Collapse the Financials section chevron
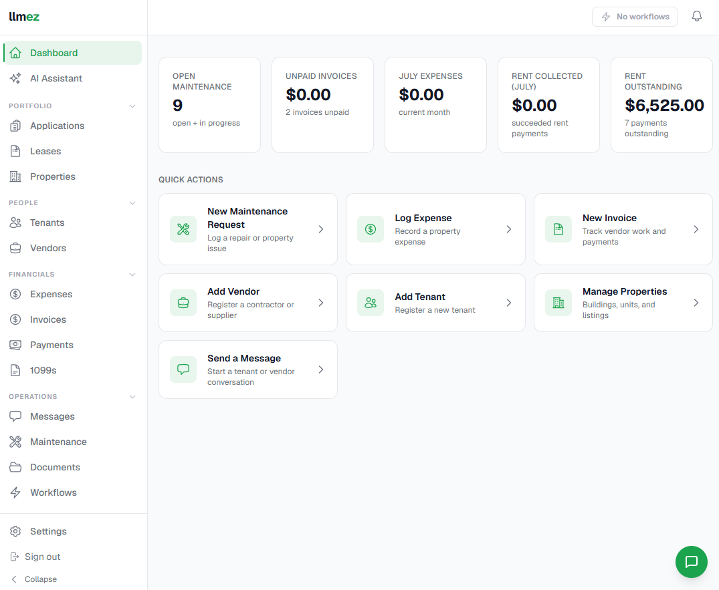 132,275
